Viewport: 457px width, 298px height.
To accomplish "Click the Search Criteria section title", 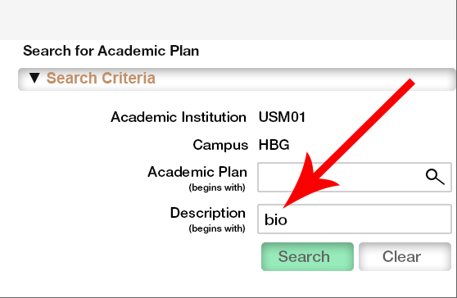I will point(101,78).
